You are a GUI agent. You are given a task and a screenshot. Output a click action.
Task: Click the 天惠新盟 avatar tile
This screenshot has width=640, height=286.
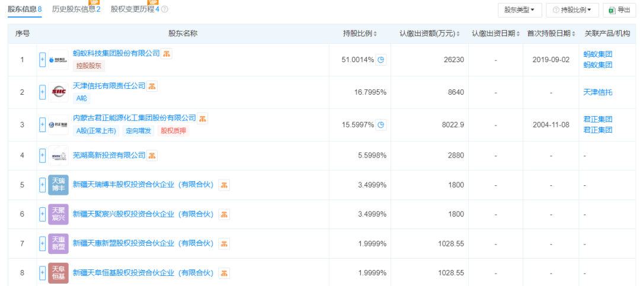pyautogui.click(x=58, y=243)
